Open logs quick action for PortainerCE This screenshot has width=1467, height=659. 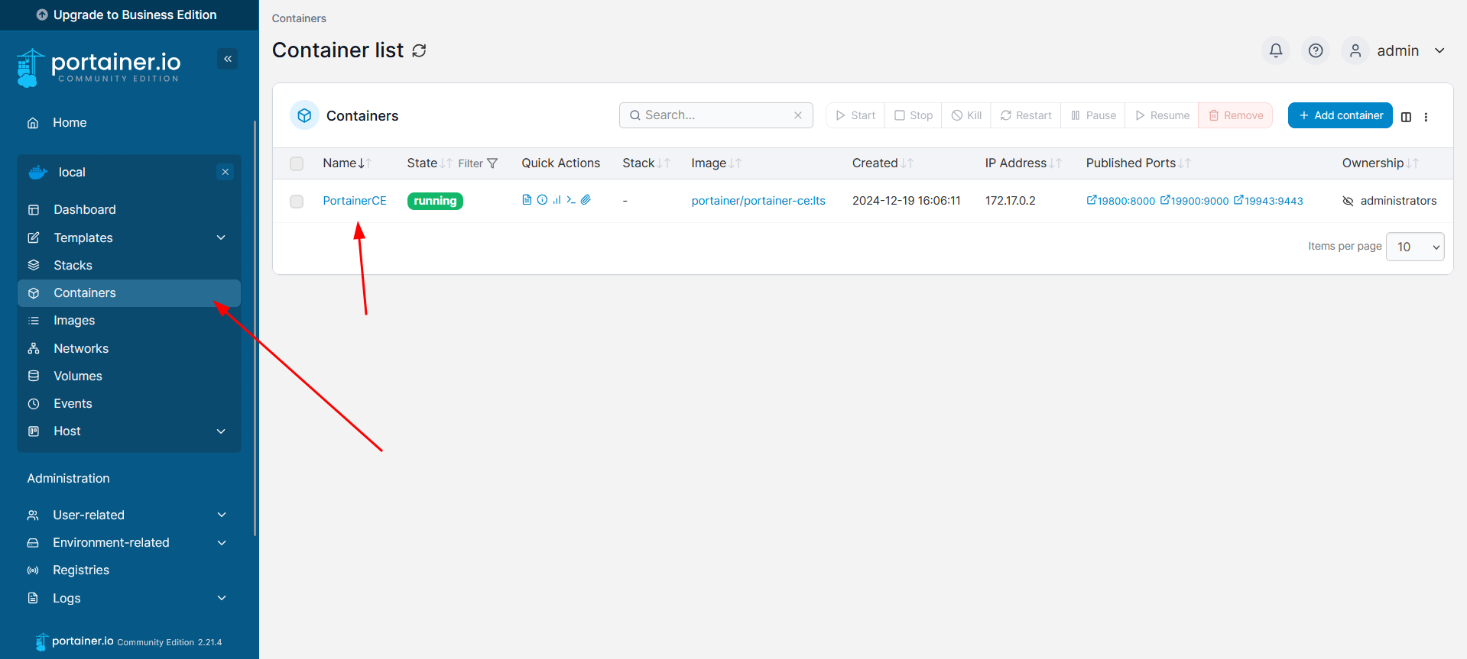(x=527, y=200)
